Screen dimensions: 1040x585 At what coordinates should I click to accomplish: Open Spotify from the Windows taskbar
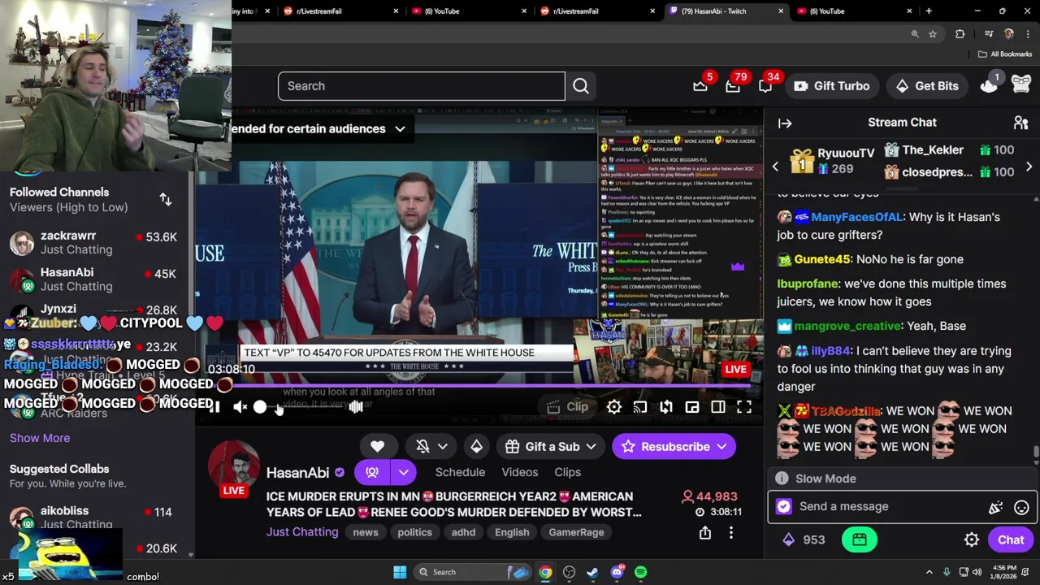pos(641,572)
